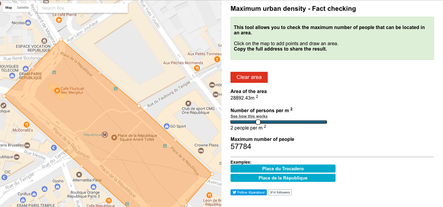
Task: Switch to Satellite view
Action: coord(23,7)
